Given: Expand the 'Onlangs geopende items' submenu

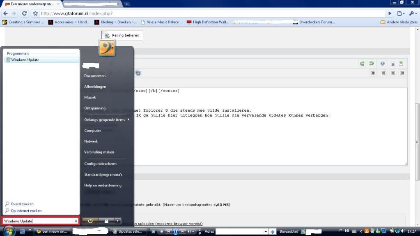Looking at the screenshot, I should pyautogui.click(x=107, y=120).
